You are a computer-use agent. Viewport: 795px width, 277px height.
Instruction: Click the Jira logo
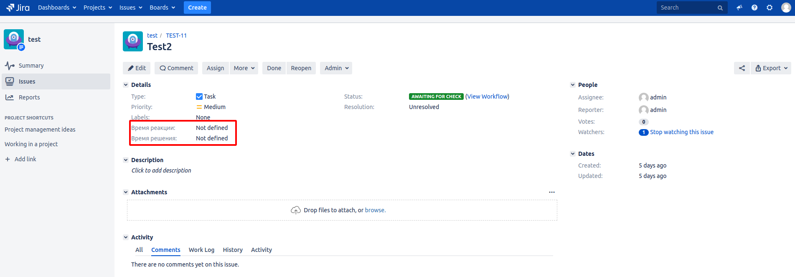pos(18,8)
